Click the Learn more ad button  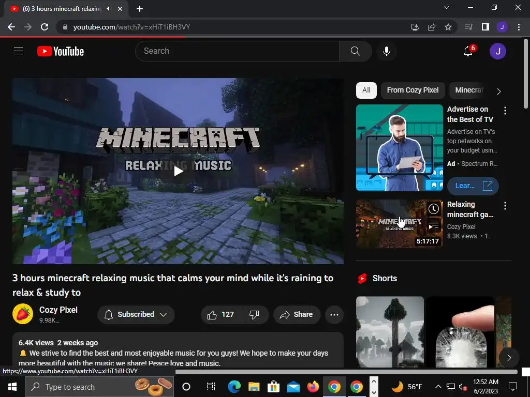[473, 186]
